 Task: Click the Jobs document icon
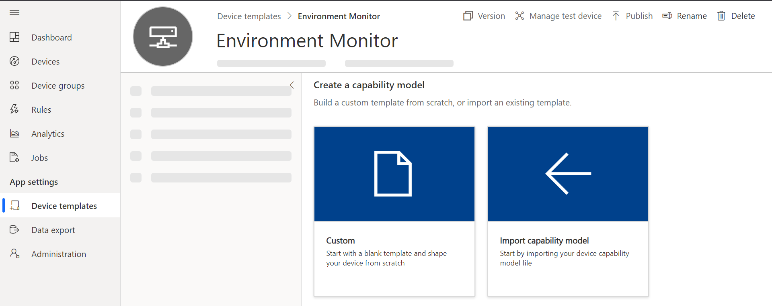(x=14, y=158)
